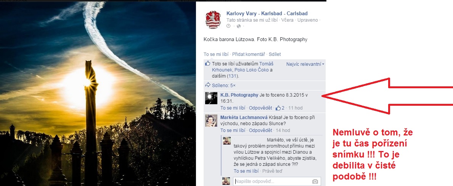This screenshot has width=453, height=186.
Task: Open the sunset cat statue photo
Action: click(x=98, y=94)
